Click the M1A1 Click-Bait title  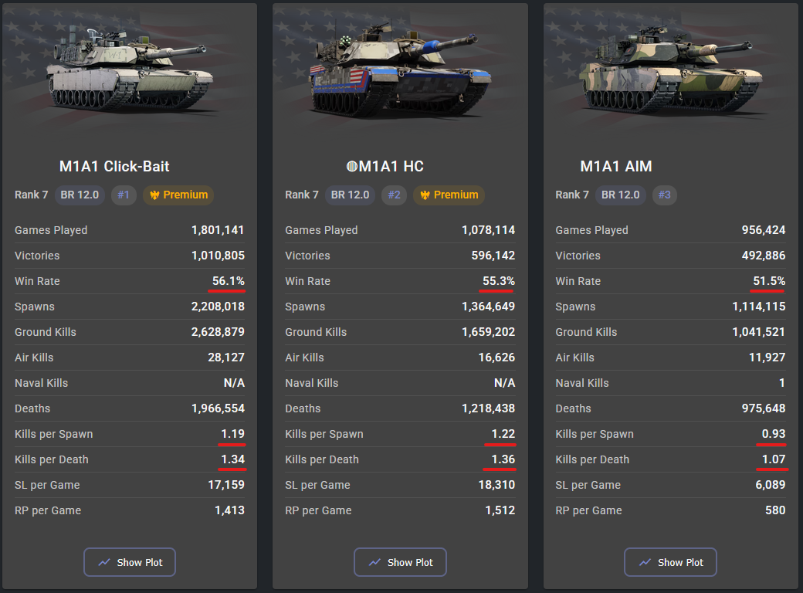coord(114,167)
